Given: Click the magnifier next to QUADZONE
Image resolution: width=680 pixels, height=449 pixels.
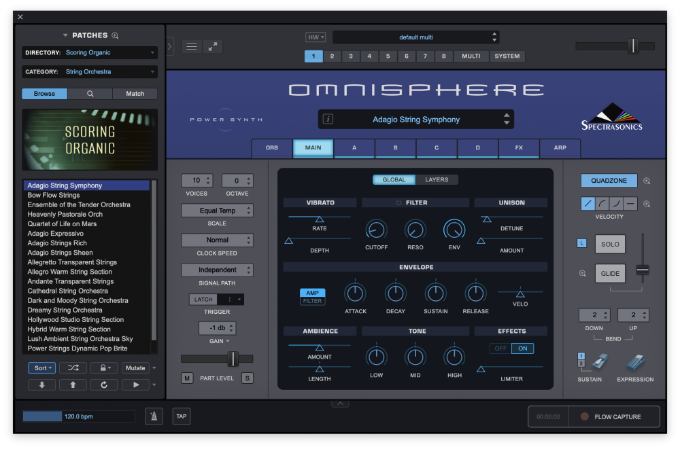Looking at the screenshot, I should (647, 181).
